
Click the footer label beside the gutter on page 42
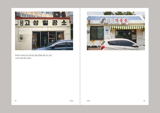71,101
